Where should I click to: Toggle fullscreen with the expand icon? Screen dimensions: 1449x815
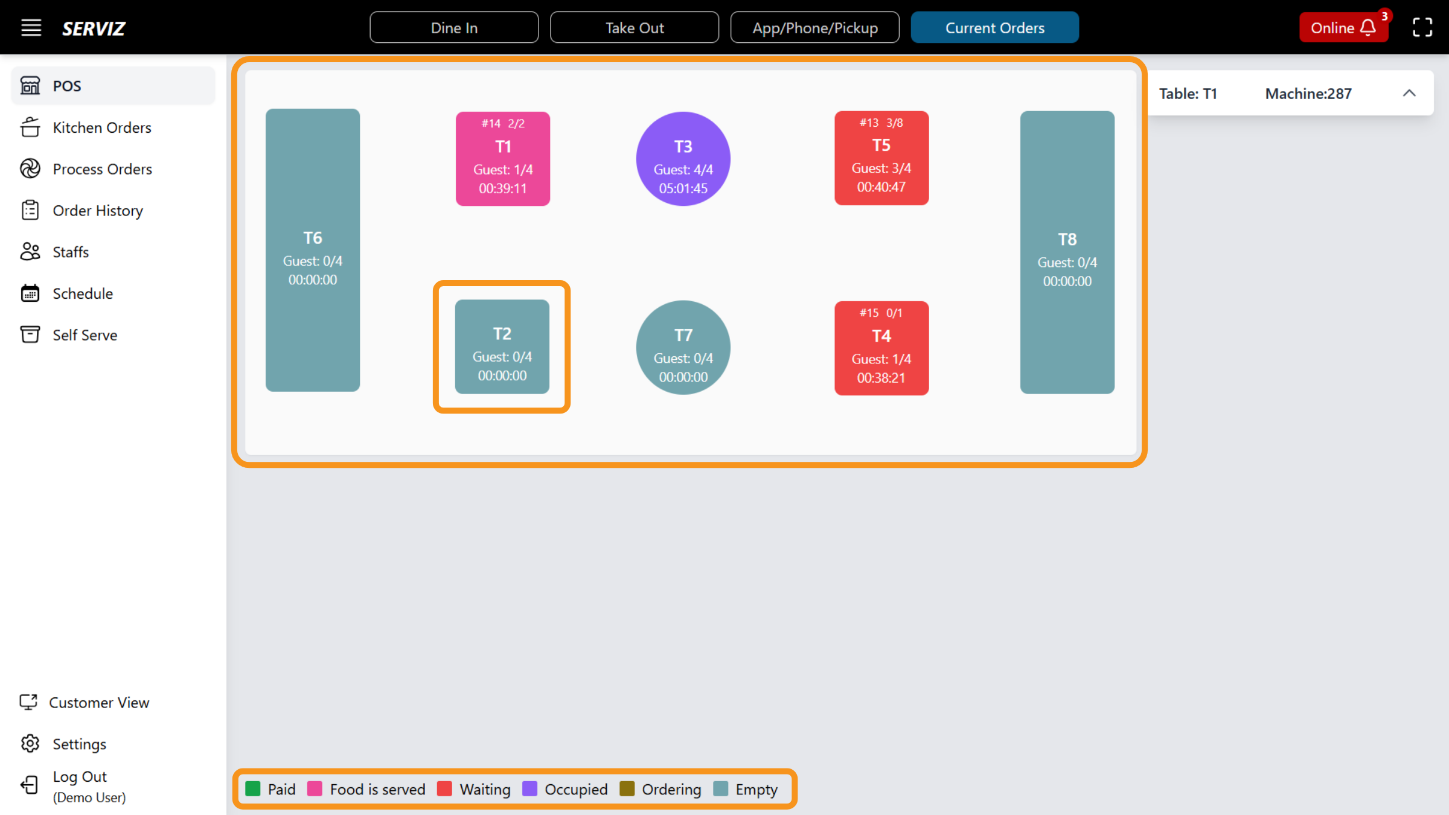1422,27
